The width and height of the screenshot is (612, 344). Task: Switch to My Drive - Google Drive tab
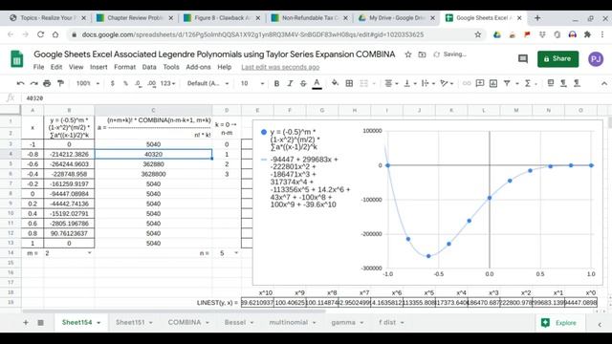[x=396, y=18]
